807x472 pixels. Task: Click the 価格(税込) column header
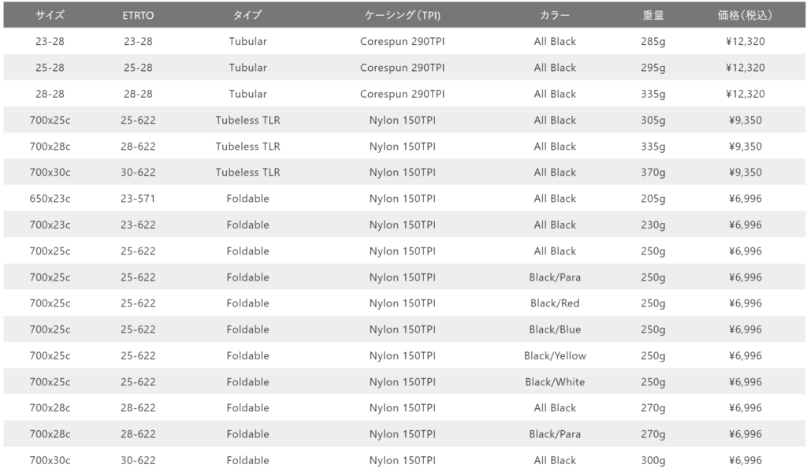pos(745,15)
